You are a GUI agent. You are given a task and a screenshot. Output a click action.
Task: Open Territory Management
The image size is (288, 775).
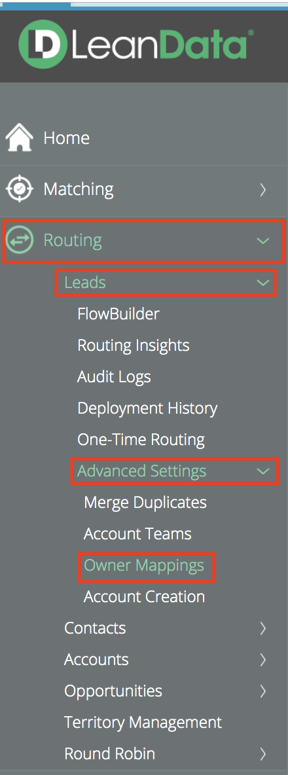pos(143,723)
